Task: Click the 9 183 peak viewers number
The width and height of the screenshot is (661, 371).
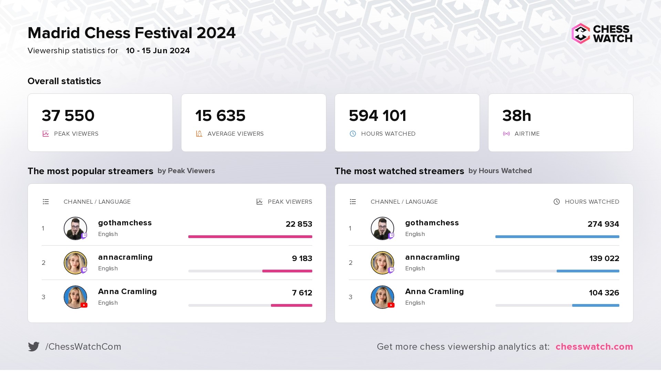Action: pos(302,258)
